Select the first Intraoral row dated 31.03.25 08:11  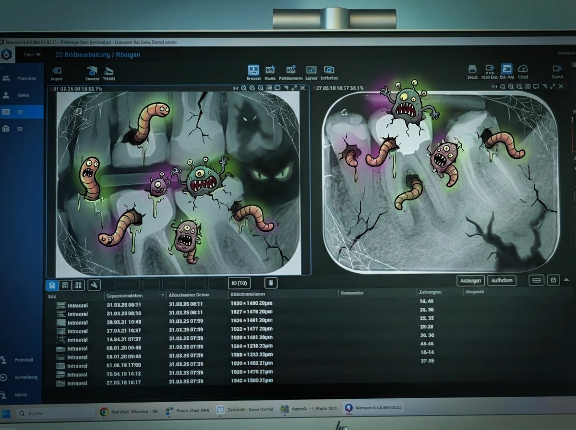[144, 305]
